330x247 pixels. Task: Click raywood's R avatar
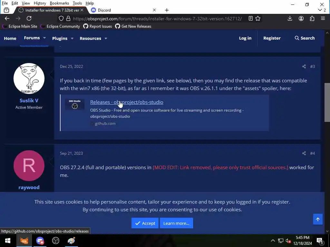(x=29, y=166)
